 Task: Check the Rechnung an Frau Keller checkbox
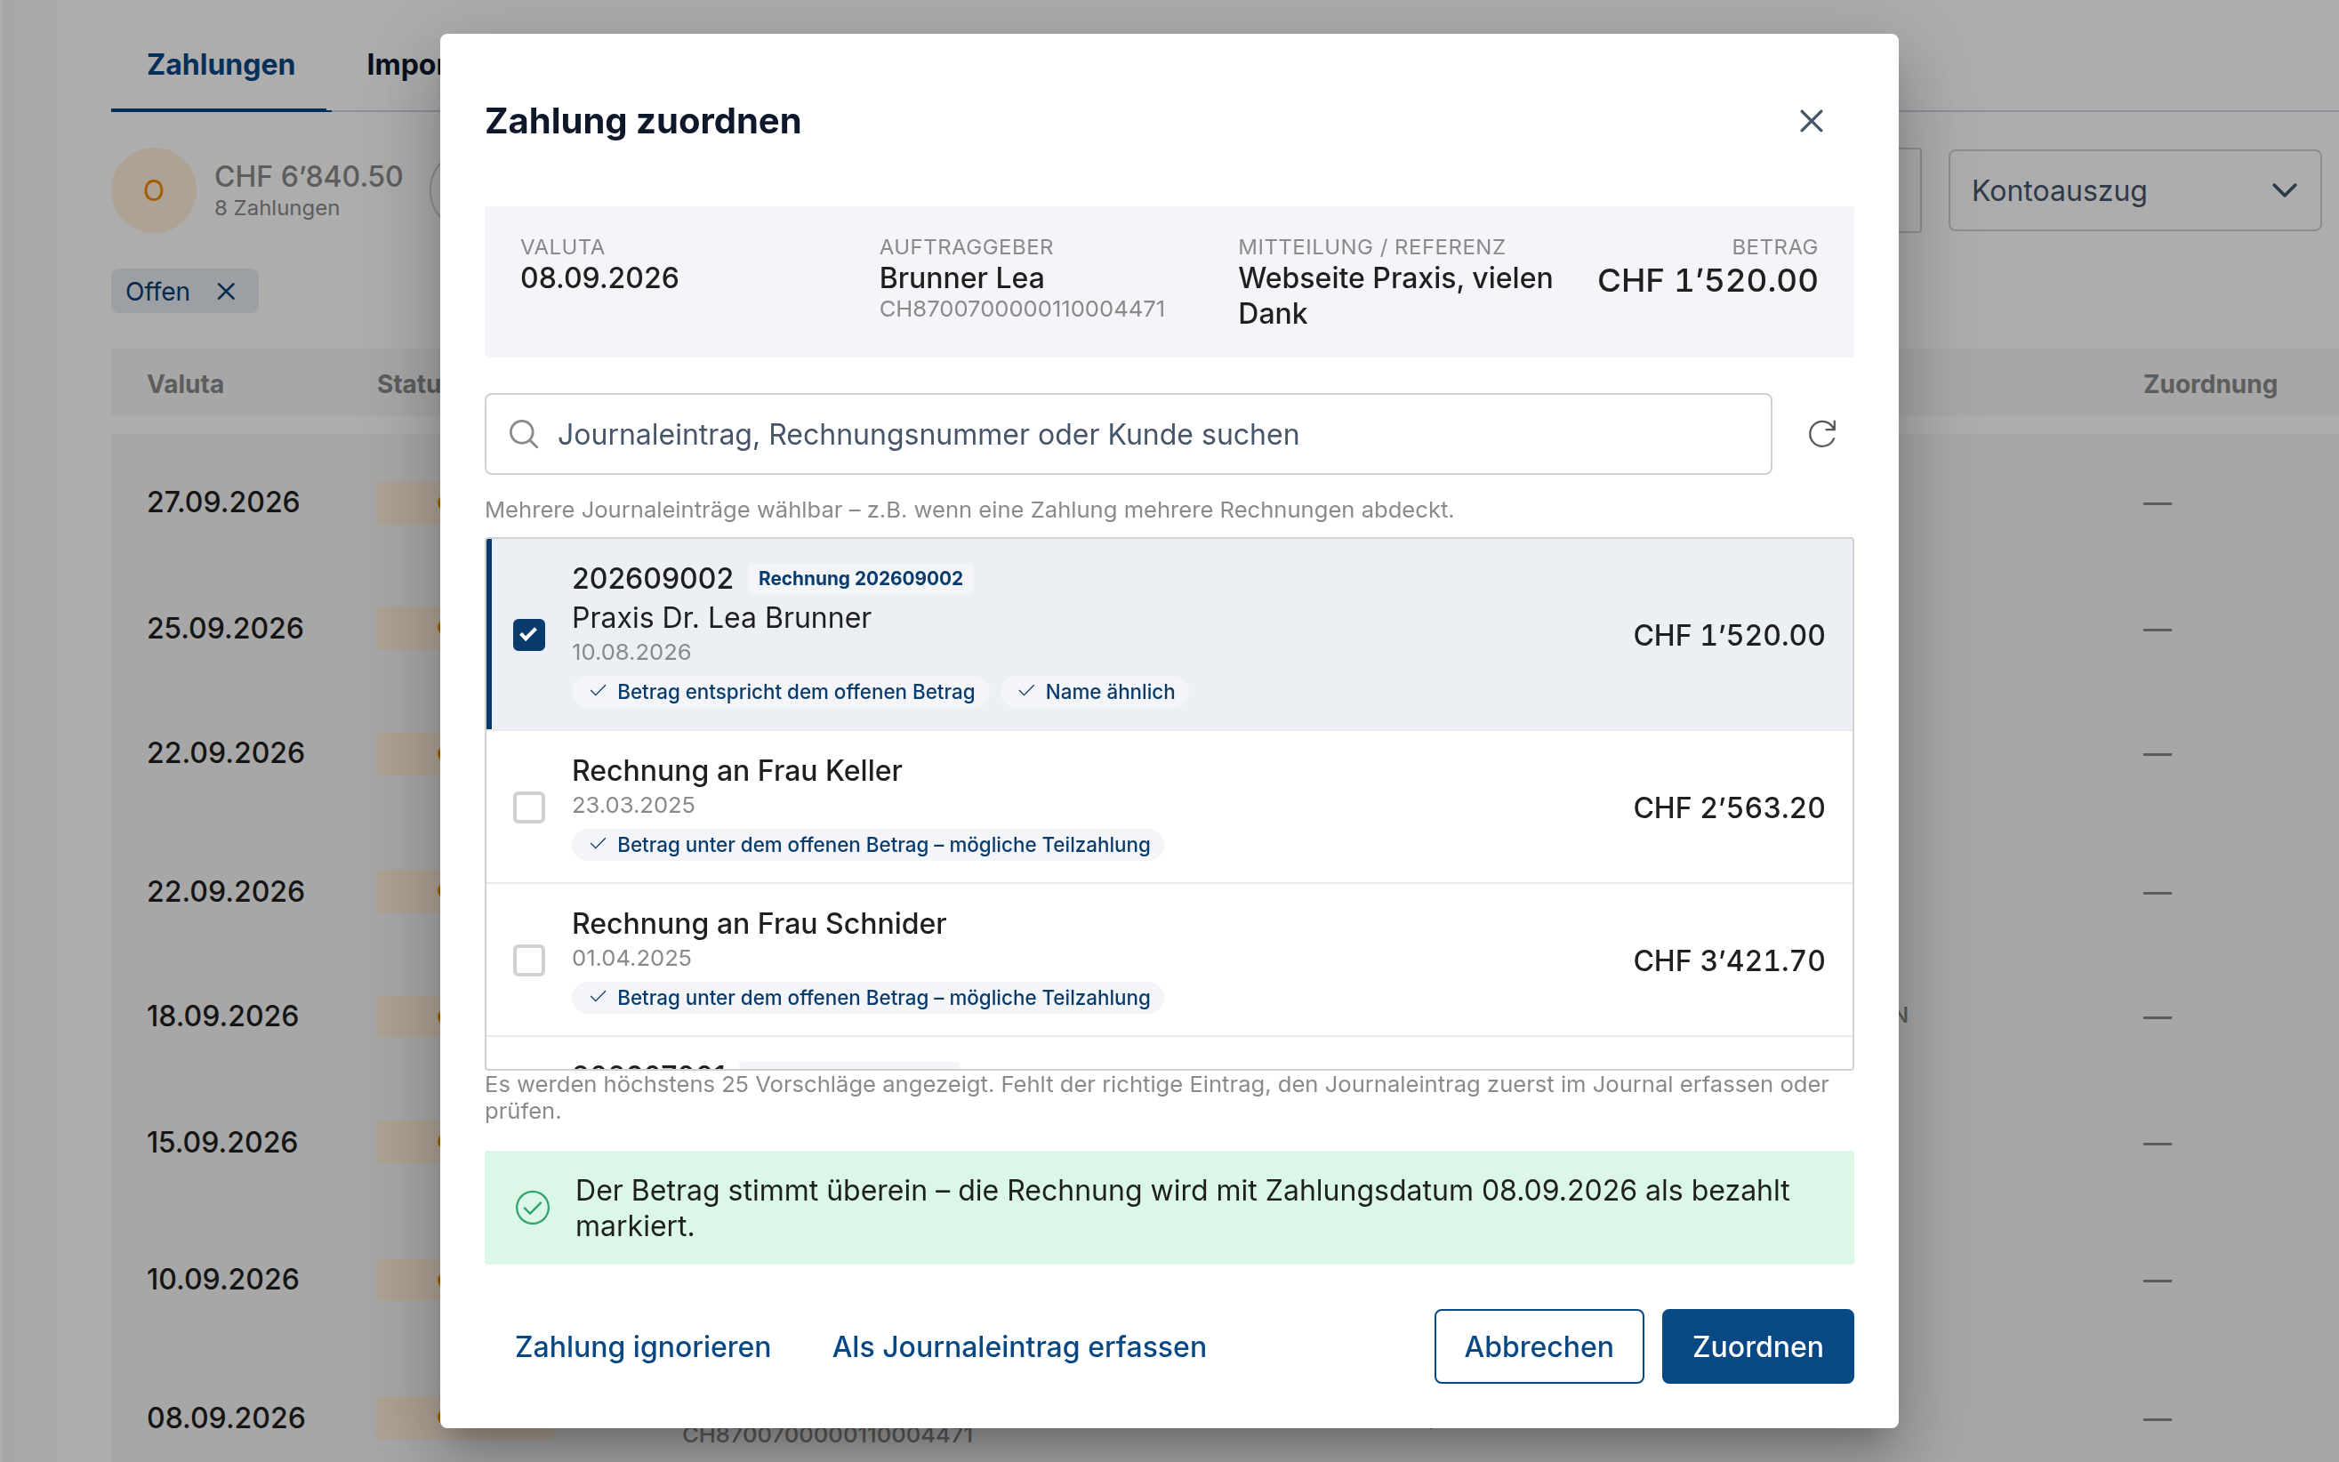(x=529, y=807)
